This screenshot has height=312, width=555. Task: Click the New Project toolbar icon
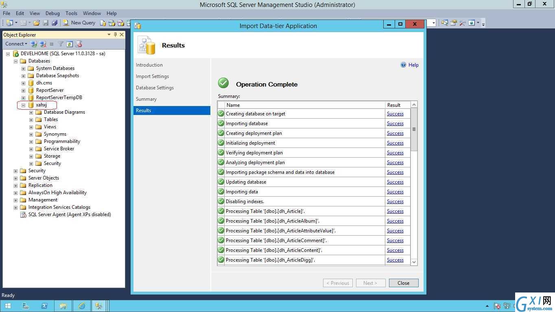coord(10,23)
